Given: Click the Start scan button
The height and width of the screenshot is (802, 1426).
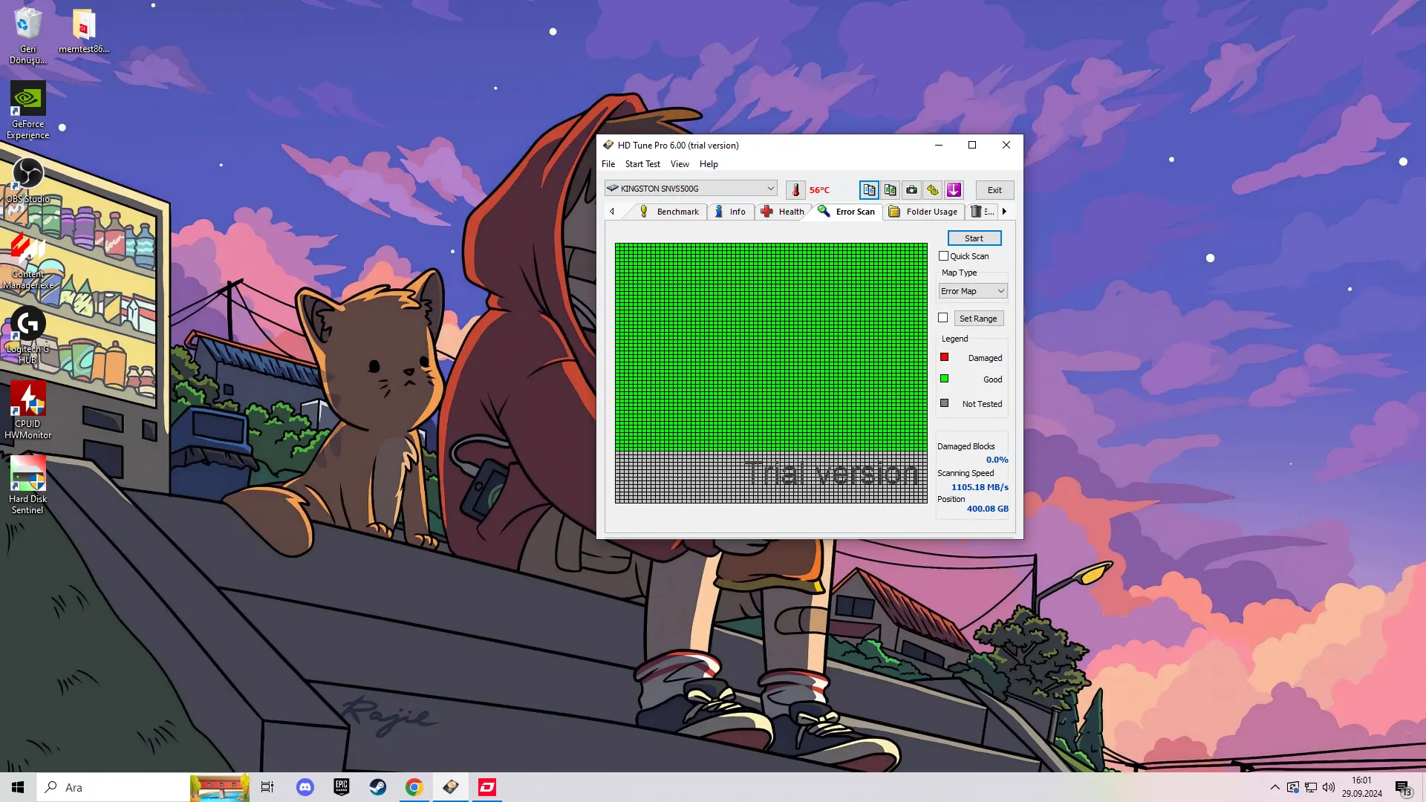Looking at the screenshot, I should coord(974,238).
